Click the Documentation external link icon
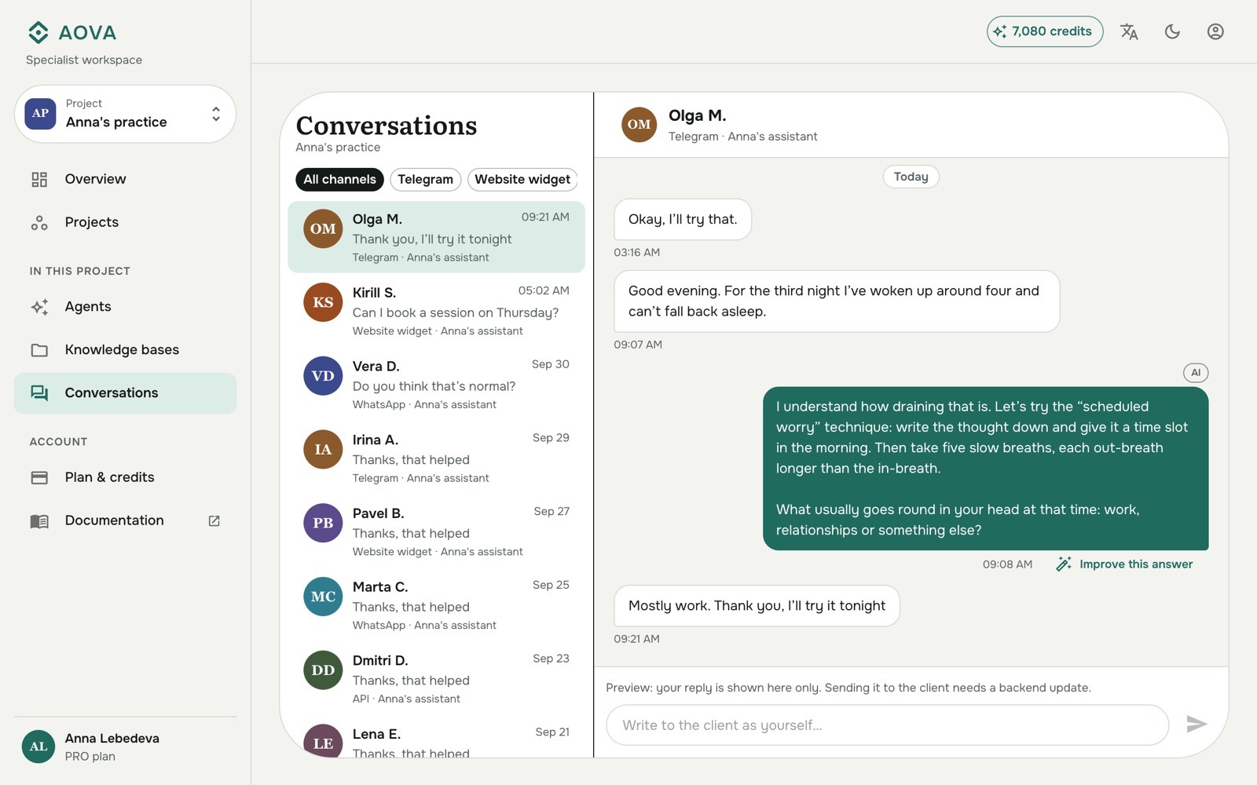1257x785 pixels. 214,520
